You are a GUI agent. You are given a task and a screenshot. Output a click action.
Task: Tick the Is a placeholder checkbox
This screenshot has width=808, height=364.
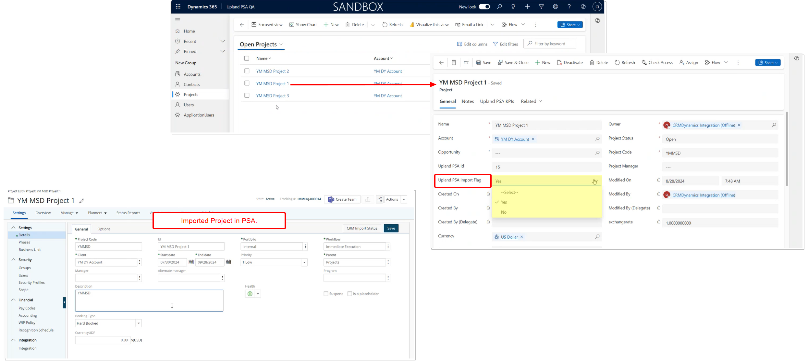pyautogui.click(x=349, y=294)
